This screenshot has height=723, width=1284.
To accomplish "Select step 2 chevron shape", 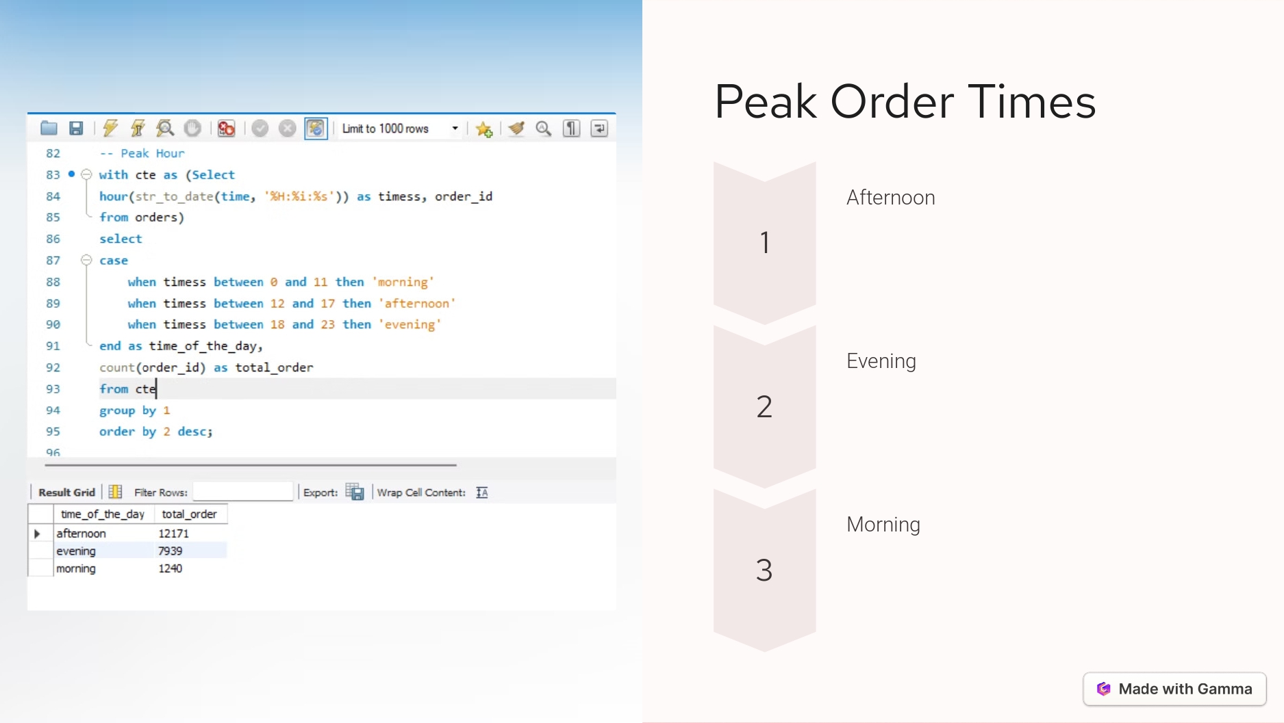I will tap(765, 406).
